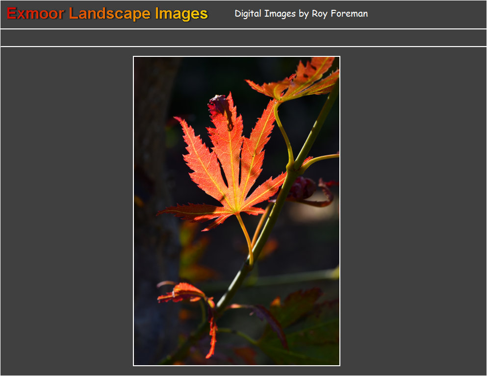Click the leaf stalk below the central leaf

coord(245,235)
